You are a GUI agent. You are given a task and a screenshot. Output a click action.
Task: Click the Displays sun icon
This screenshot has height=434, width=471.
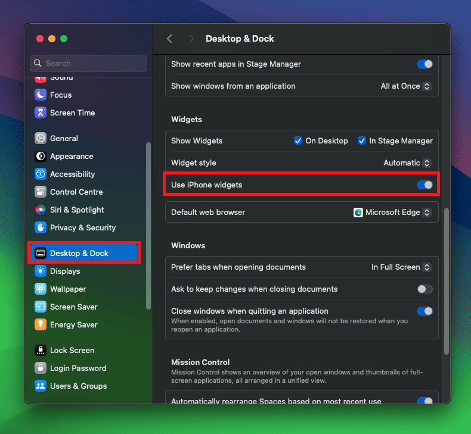(41, 271)
